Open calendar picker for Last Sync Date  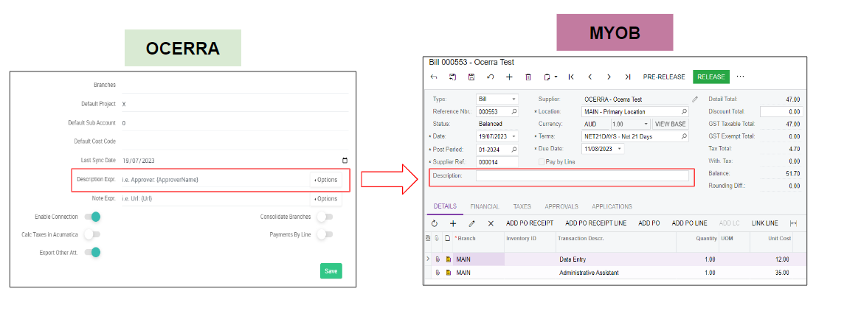point(345,161)
